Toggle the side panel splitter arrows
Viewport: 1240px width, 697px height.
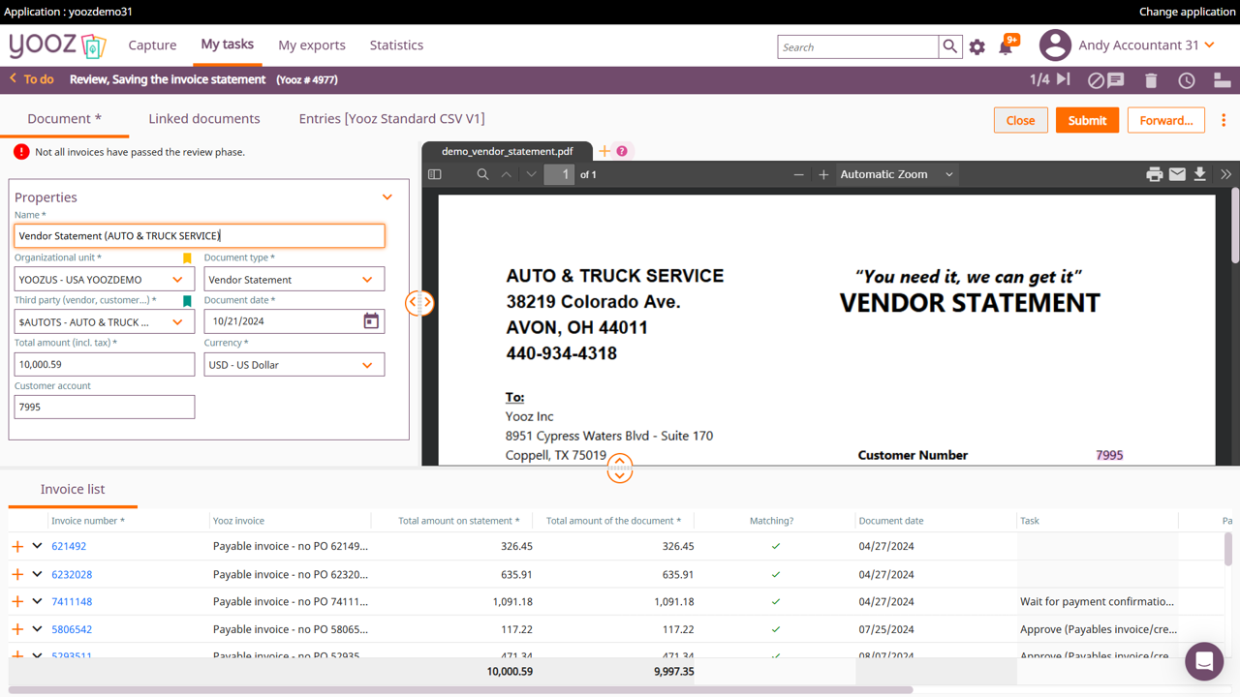pyautogui.click(x=419, y=302)
